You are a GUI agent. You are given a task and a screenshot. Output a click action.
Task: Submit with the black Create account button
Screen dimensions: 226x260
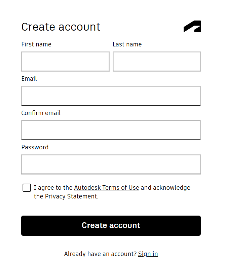(111, 225)
